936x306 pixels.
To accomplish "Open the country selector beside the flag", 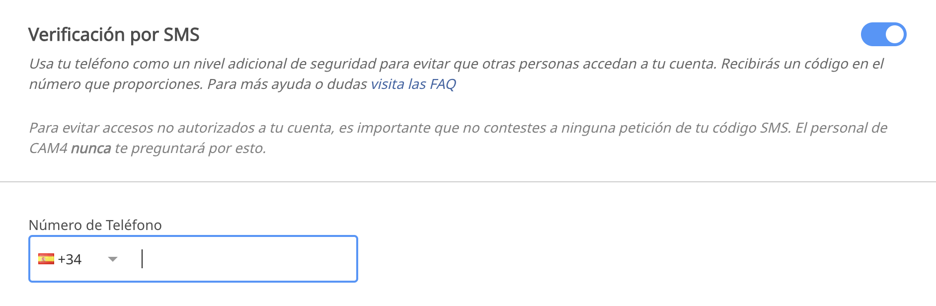I will click(78, 259).
